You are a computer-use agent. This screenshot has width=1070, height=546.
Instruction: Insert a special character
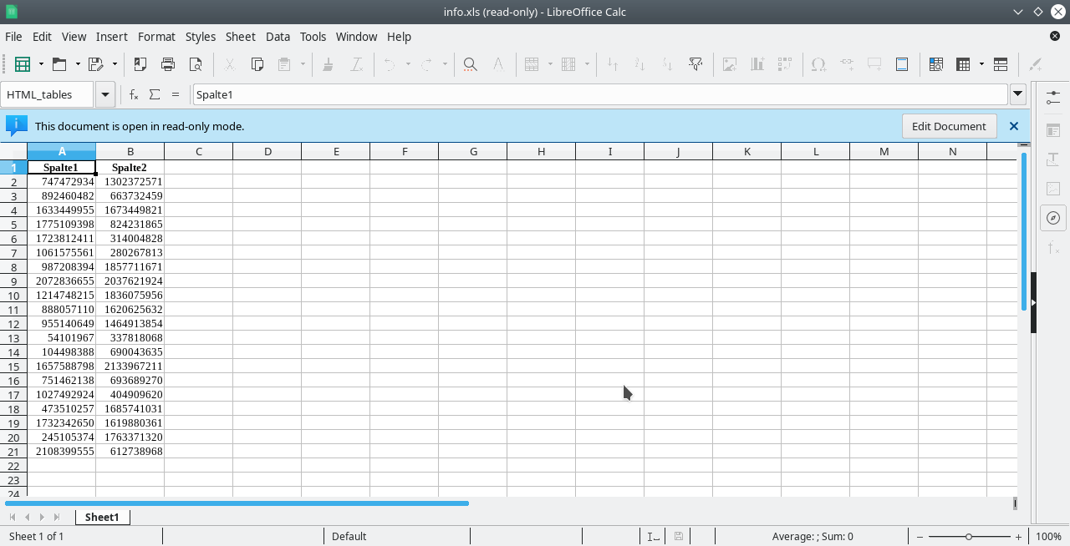pos(818,64)
